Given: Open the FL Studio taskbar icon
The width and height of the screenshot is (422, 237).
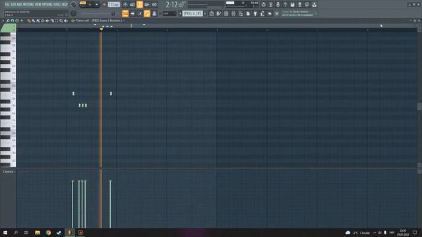Looking at the screenshot, I should click(70, 232).
